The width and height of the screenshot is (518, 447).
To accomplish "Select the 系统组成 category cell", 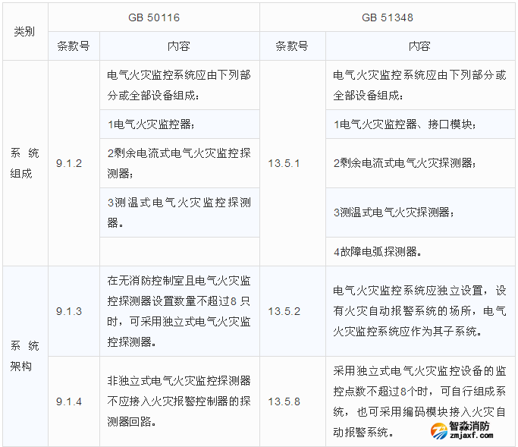I will pyautogui.click(x=24, y=163).
